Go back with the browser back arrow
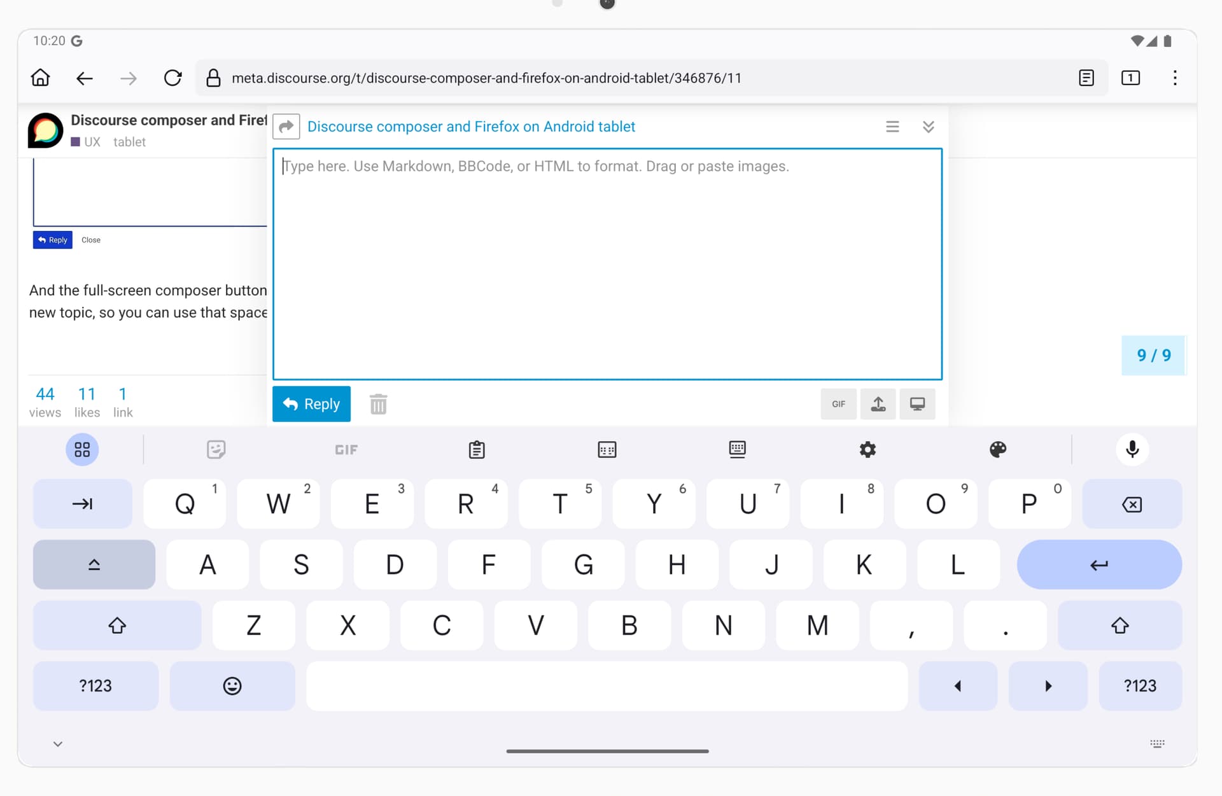The width and height of the screenshot is (1222, 796). click(85, 78)
